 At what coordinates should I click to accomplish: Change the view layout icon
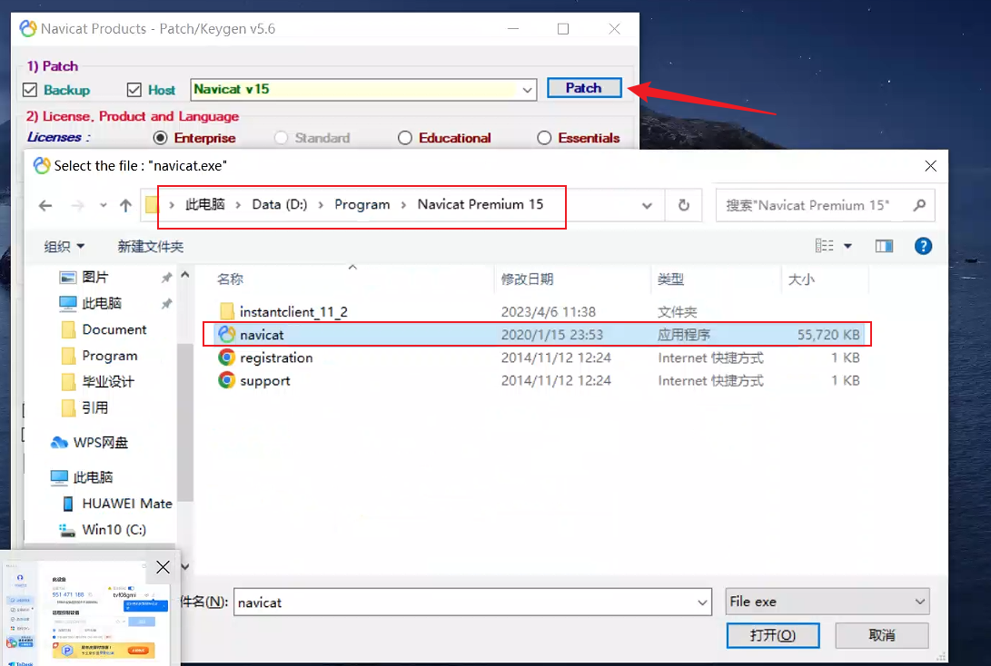824,246
